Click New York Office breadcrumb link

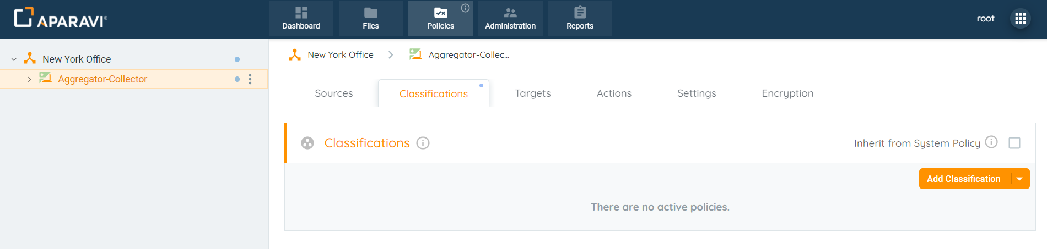click(340, 55)
